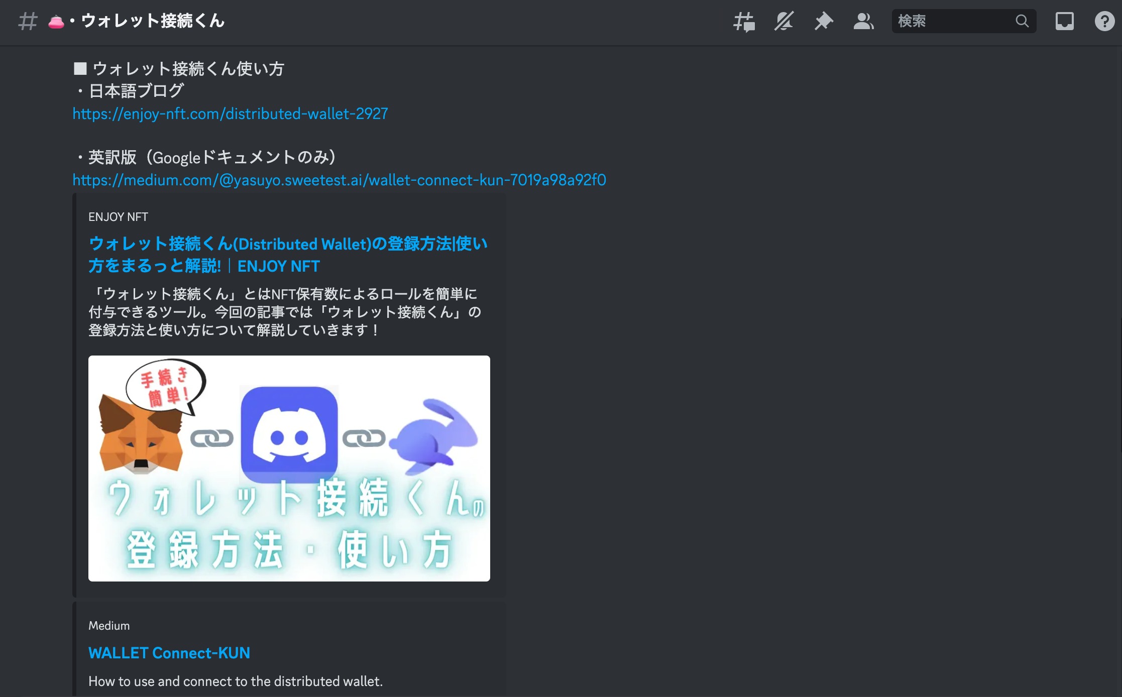Click the text How to use and connect
This screenshot has width=1122, height=697.
236,681
